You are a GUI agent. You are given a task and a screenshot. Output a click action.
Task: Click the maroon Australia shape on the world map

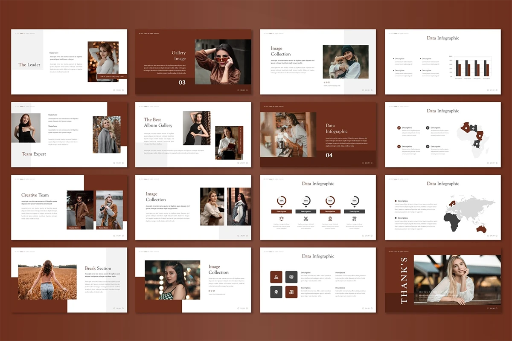[481, 229]
